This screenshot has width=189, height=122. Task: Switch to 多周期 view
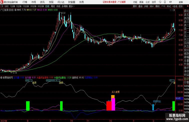click(x=64, y=6)
